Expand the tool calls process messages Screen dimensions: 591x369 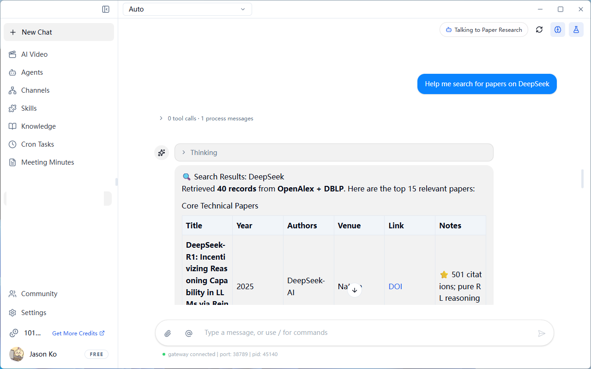pos(206,119)
